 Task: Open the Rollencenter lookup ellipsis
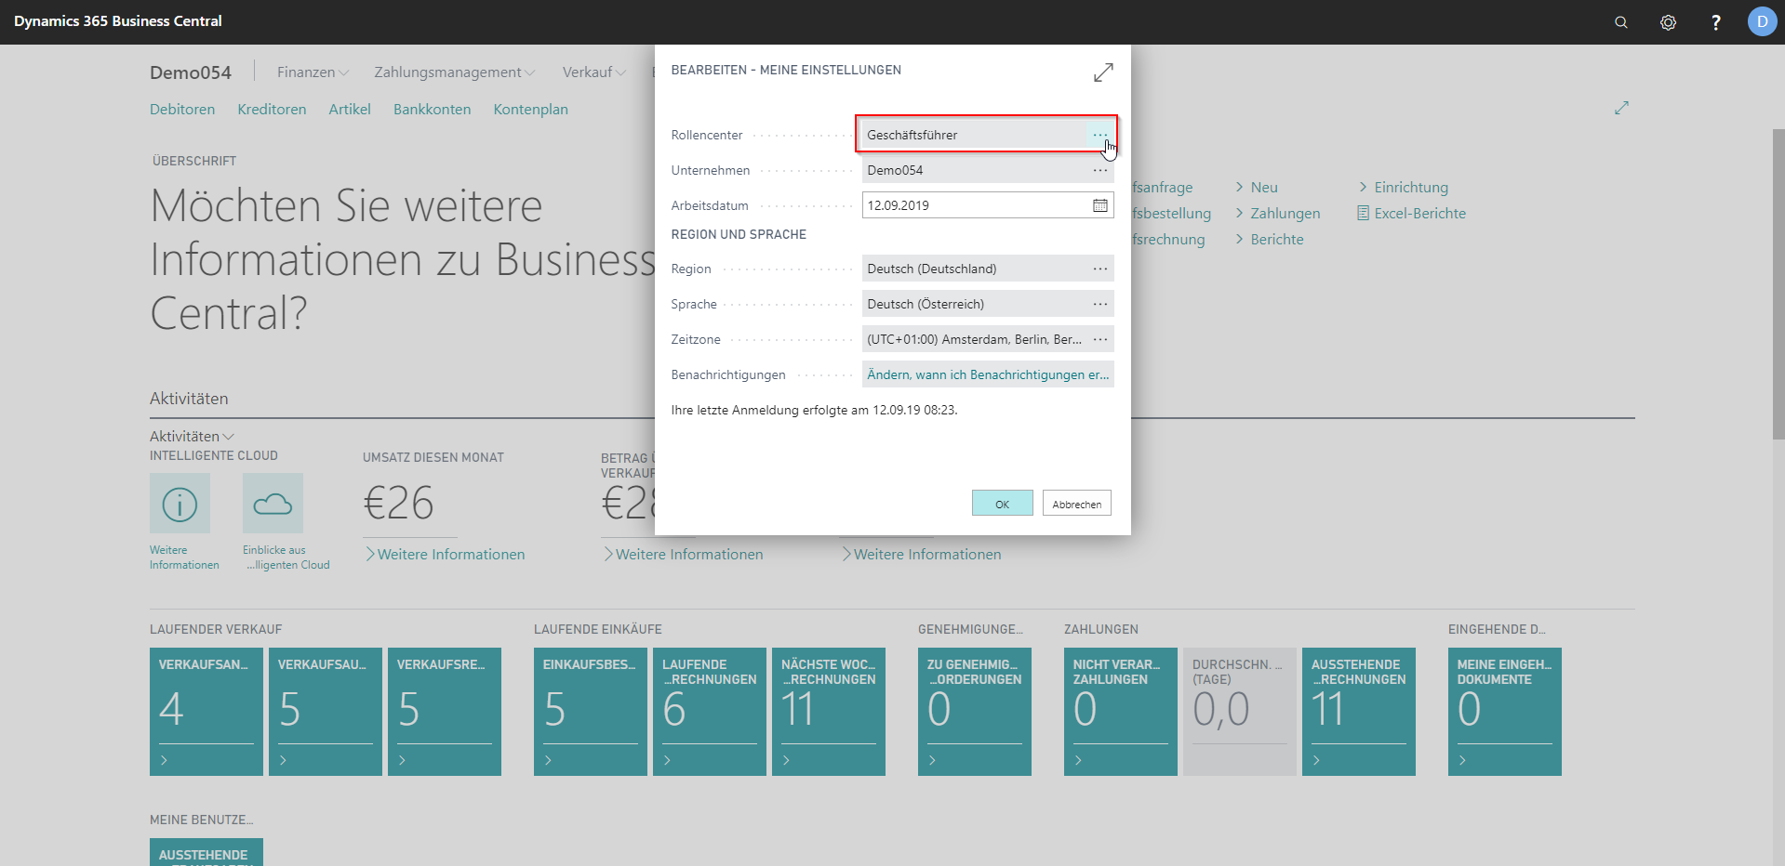1100,135
